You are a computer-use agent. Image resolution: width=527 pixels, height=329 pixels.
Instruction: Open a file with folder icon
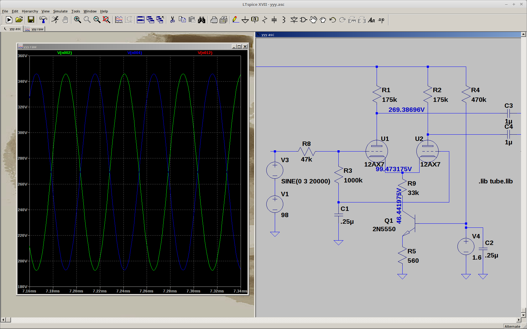click(19, 20)
